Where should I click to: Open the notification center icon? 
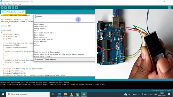tap(169, 94)
